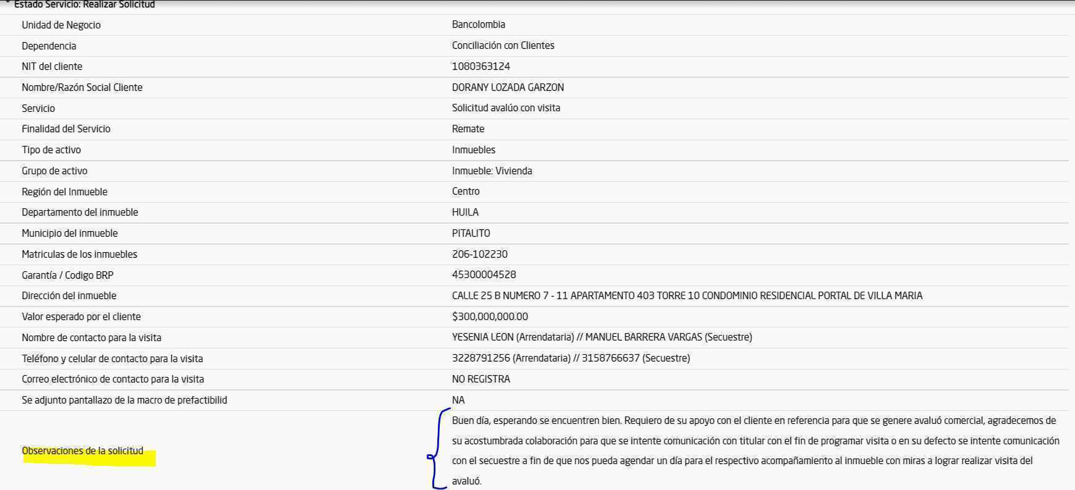Select the client name DORANY LOZADA GARZON
This screenshot has height=490, width=1075.
click(507, 88)
